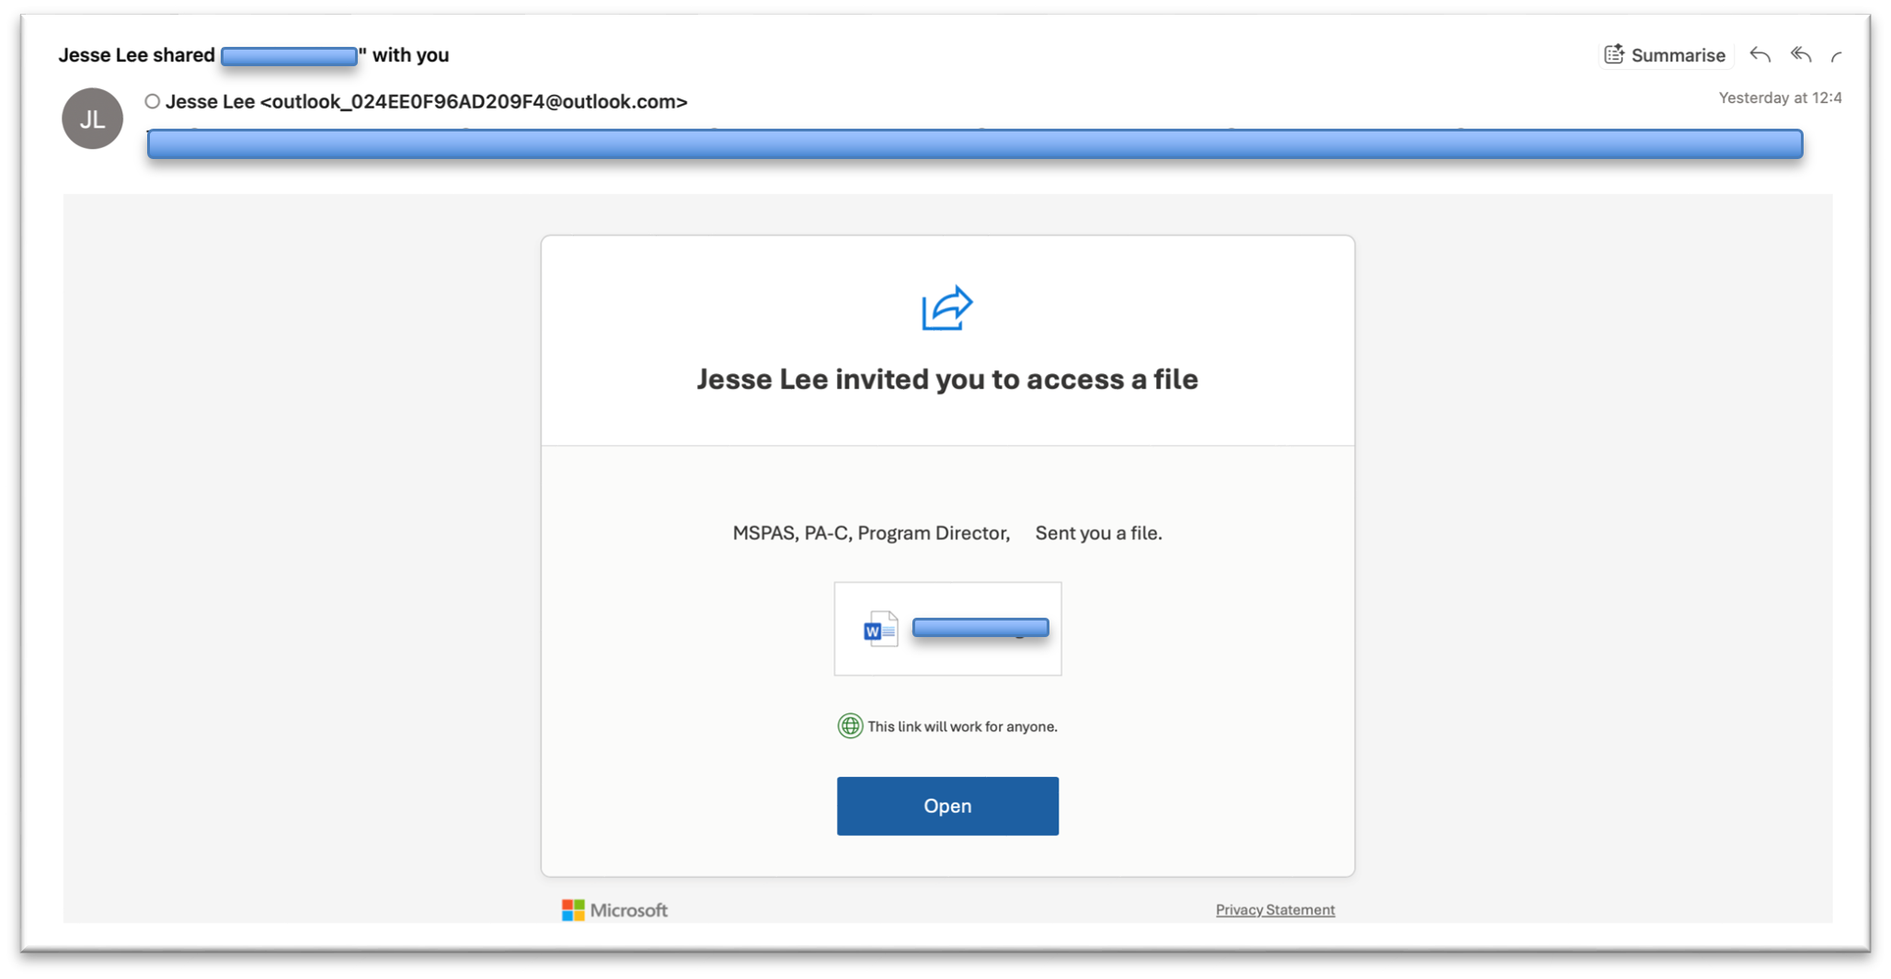The width and height of the screenshot is (1891, 979).
Task: Click the Summarise button
Action: (x=1666, y=55)
